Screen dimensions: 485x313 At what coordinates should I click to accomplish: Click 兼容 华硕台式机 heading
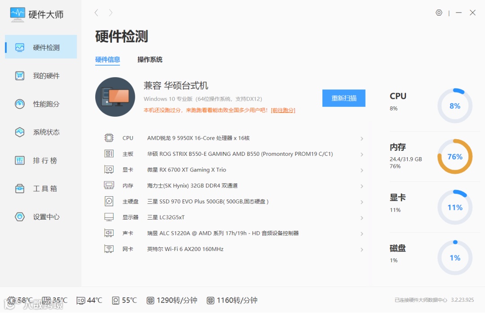click(176, 85)
